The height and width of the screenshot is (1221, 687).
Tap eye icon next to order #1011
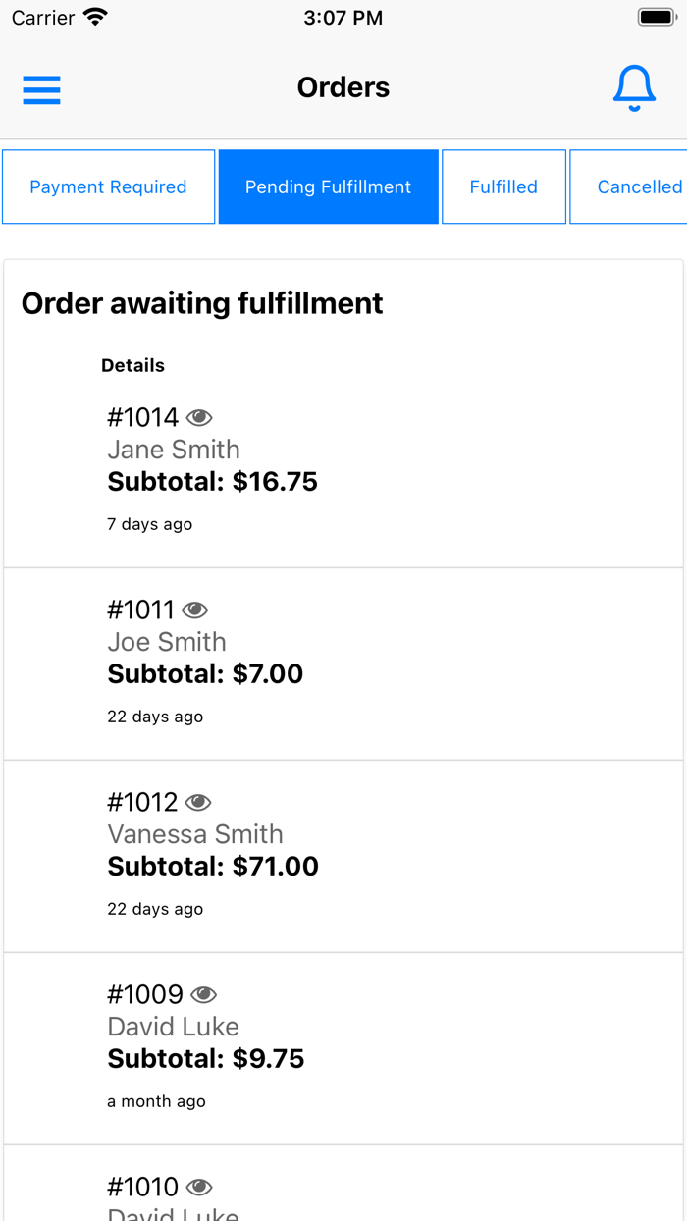pos(195,610)
